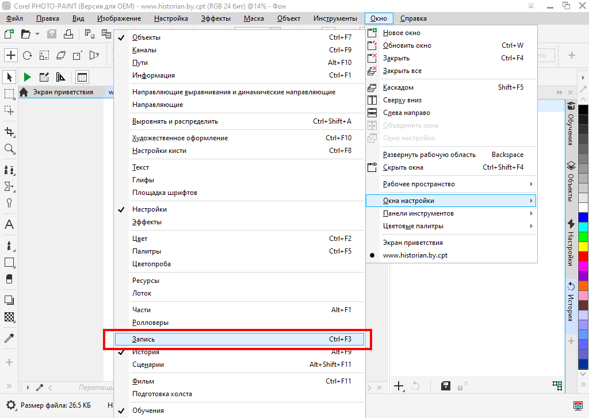Toggle the checked Объекты docker option
This screenshot has width=589, height=418.
[146, 37]
